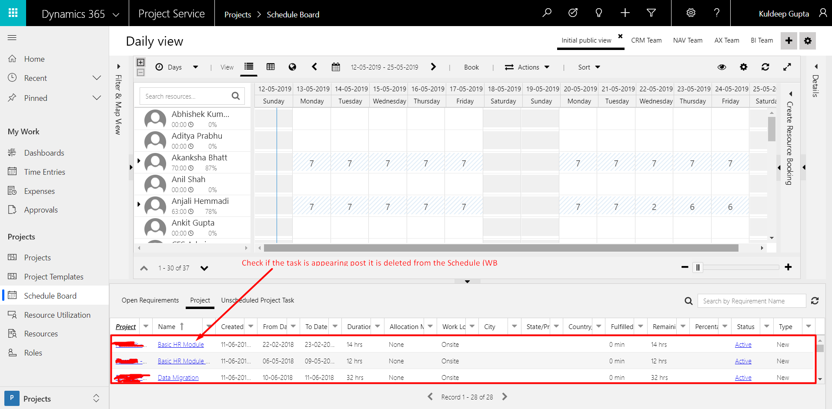The image size is (832, 409).
Task: Expand board to full screen
Action: click(x=787, y=67)
